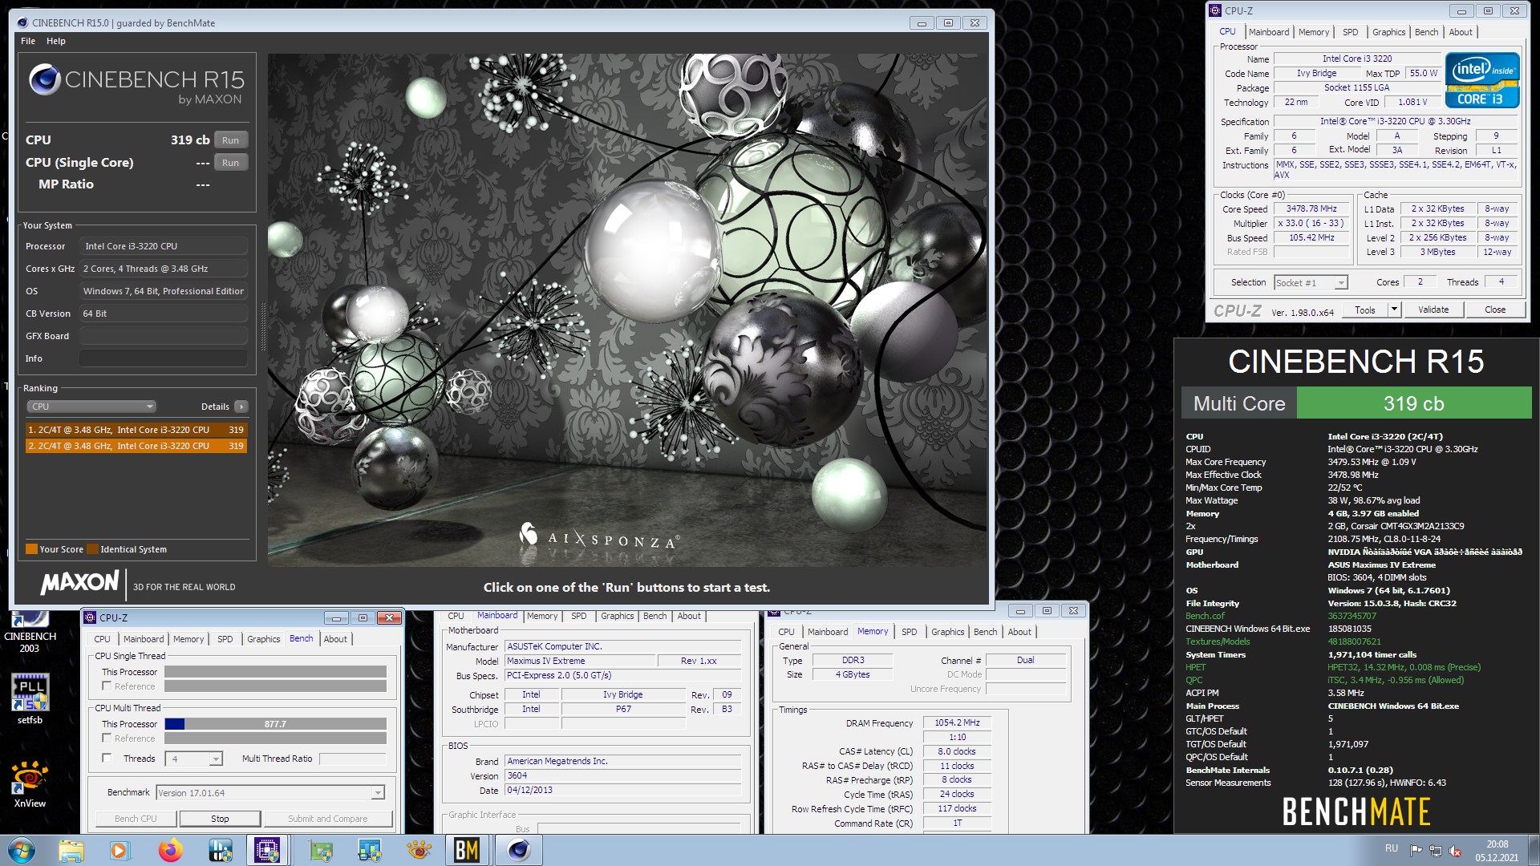Click the Textures/Models entry in BenchMate panel
Viewport: 1540px width, 866px height.
[x=1218, y=641]
